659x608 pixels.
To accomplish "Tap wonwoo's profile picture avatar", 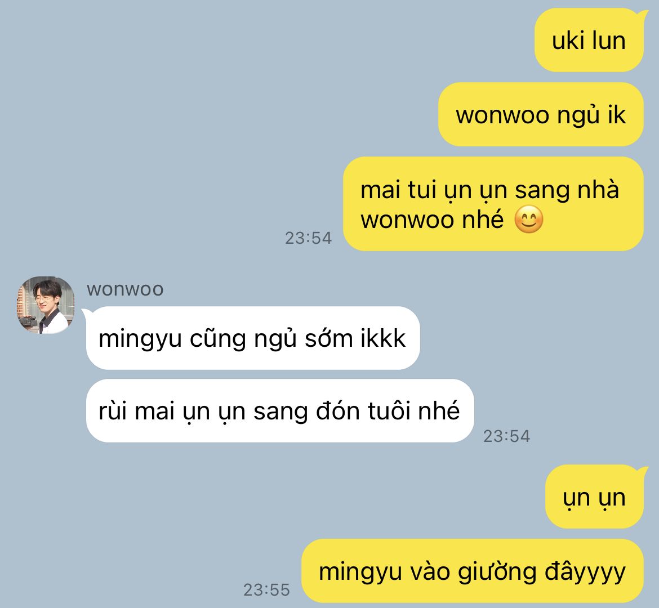I will (46, 305).
